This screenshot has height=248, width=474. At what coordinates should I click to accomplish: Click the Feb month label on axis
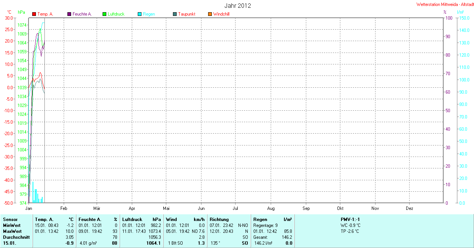click(63, 208)
